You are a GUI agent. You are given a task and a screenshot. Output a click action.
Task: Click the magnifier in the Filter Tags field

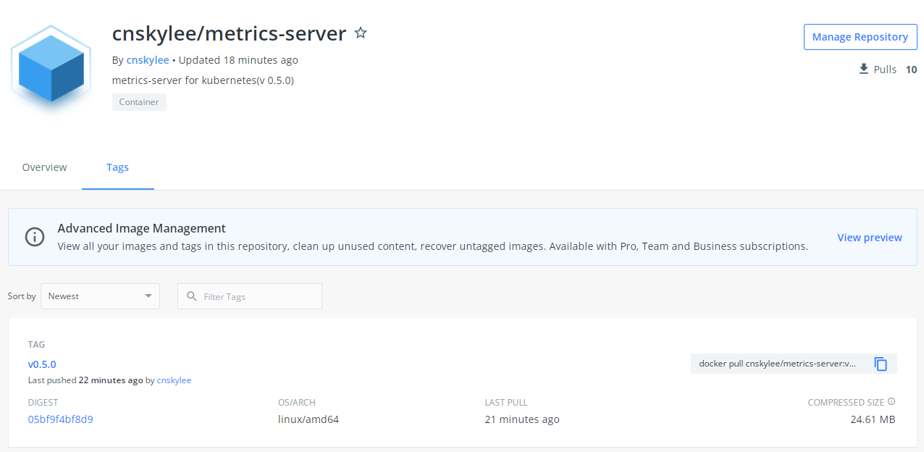(x=191, y=296)
